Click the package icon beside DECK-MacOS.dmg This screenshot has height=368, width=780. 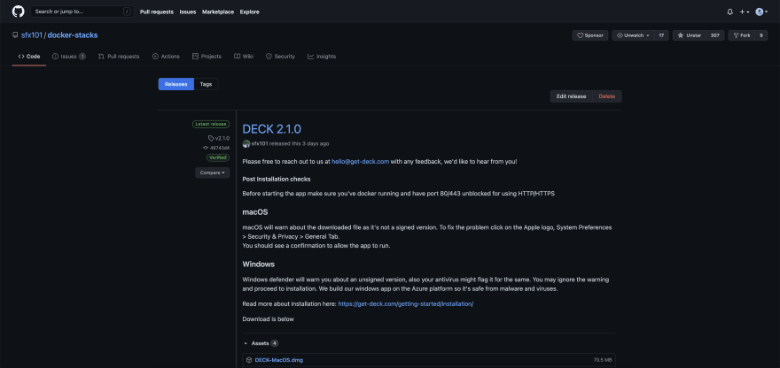coord(249,360)
